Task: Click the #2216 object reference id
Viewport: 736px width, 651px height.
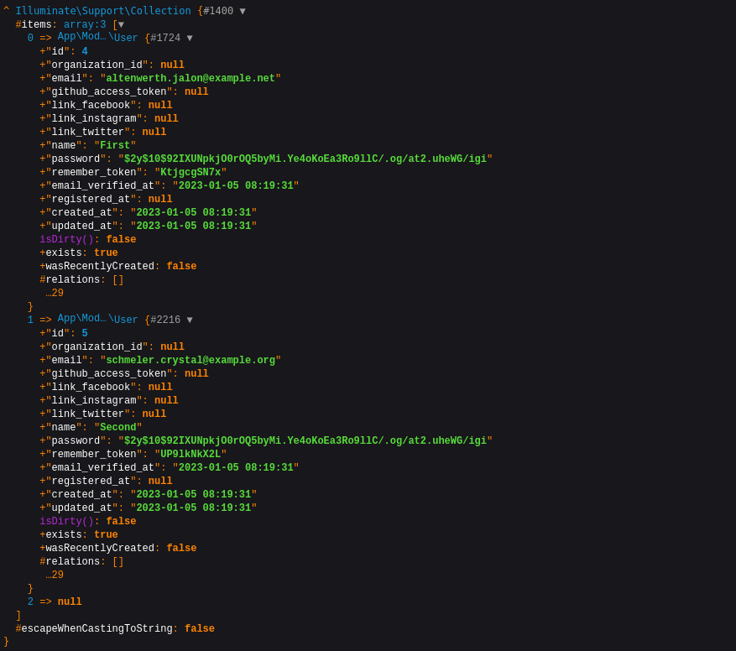Action: click(x=165, y=320)
